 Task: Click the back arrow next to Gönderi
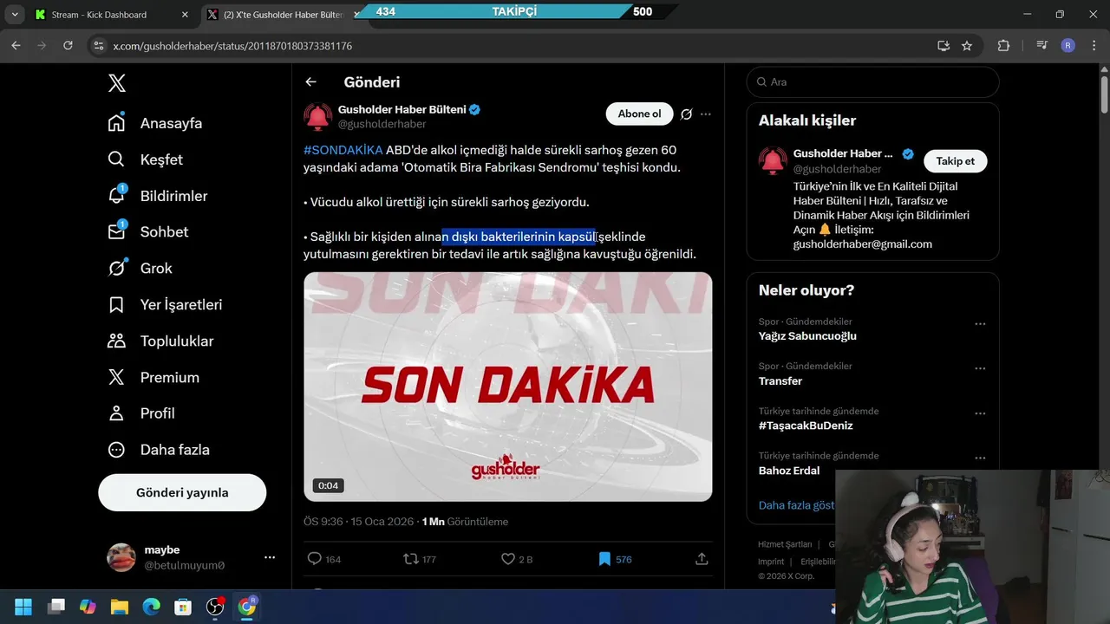tap(311, 82)
